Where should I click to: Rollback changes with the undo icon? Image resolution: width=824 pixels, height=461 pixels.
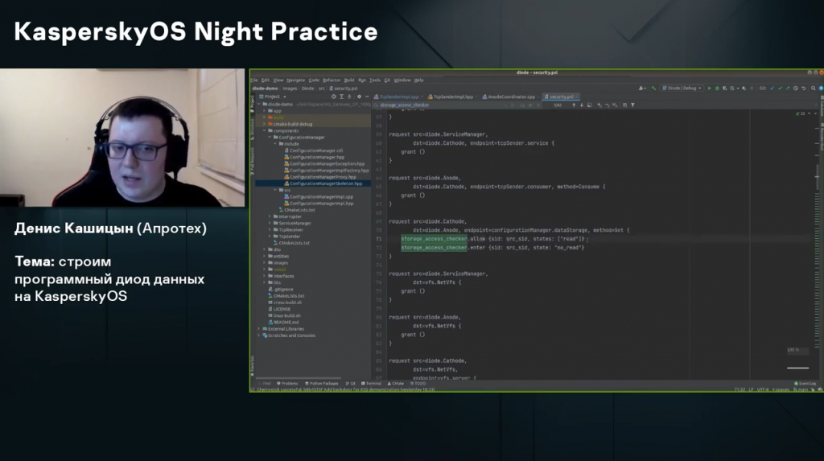(x=804, y=88)
